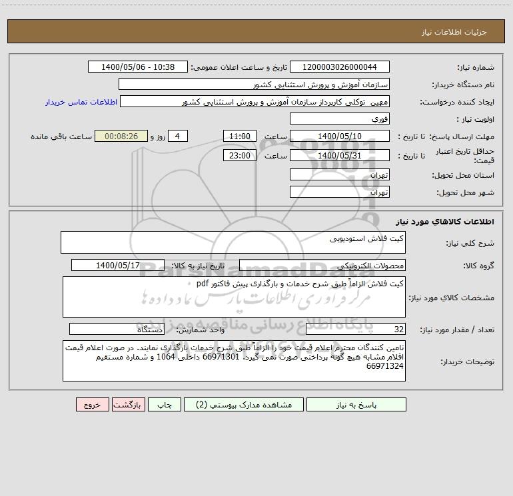Click the ساعت باقی مانده label
The height and width of the screenshot is (496, 513).
coord(61,136)
